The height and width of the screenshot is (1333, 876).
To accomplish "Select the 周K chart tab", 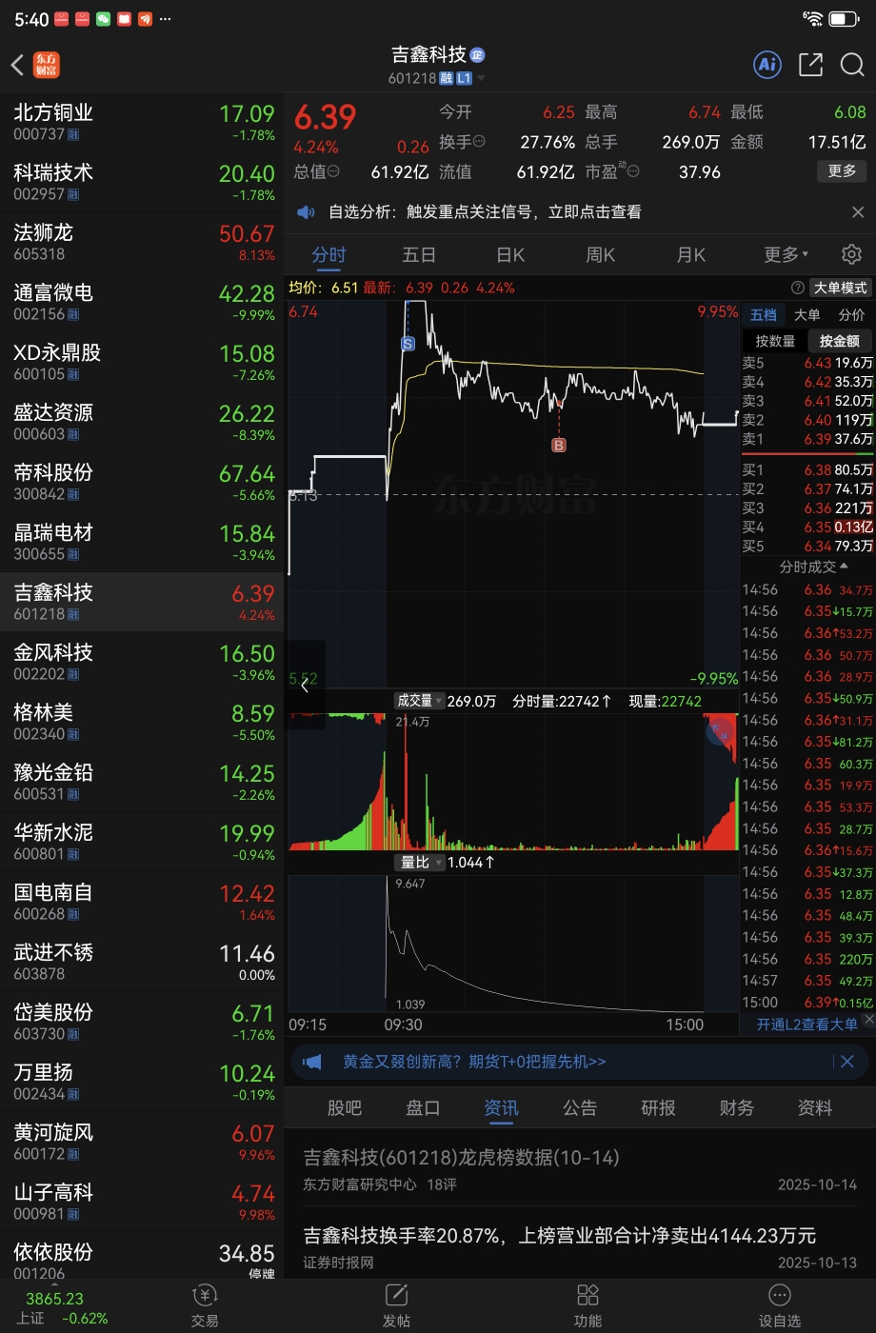I will (601, 254).
